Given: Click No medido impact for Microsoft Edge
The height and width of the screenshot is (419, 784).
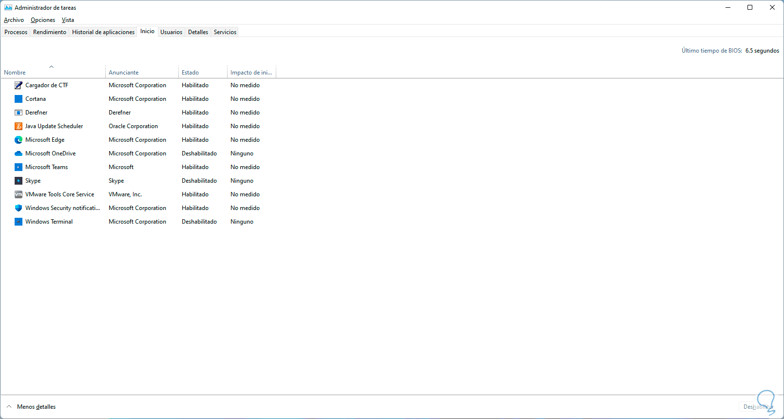Looking at the screenshot, I should 245,140.
